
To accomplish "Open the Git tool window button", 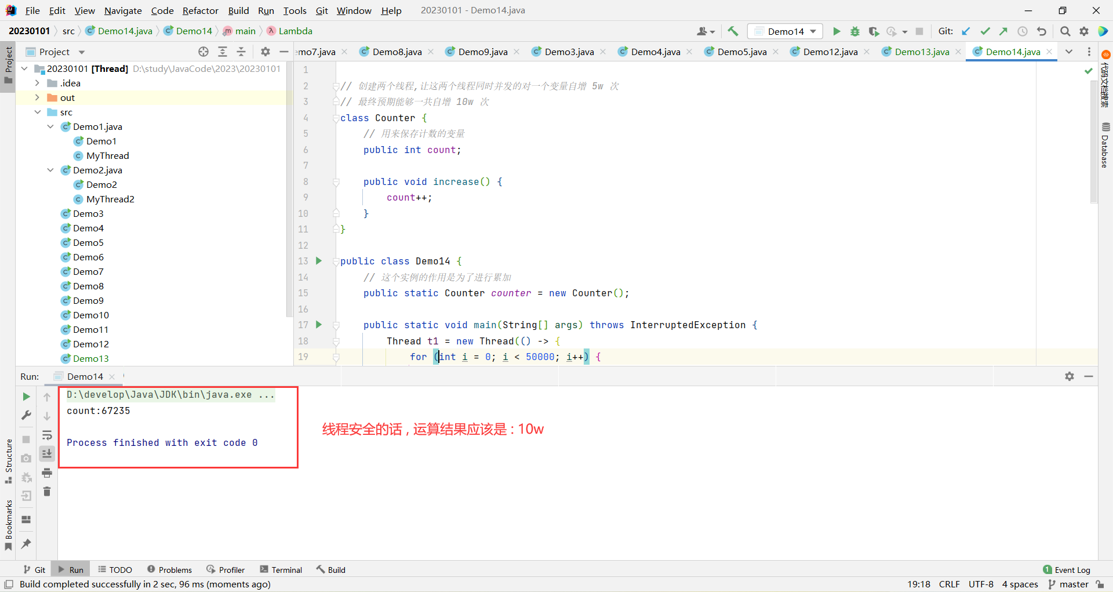I will (x=34, y=569).
